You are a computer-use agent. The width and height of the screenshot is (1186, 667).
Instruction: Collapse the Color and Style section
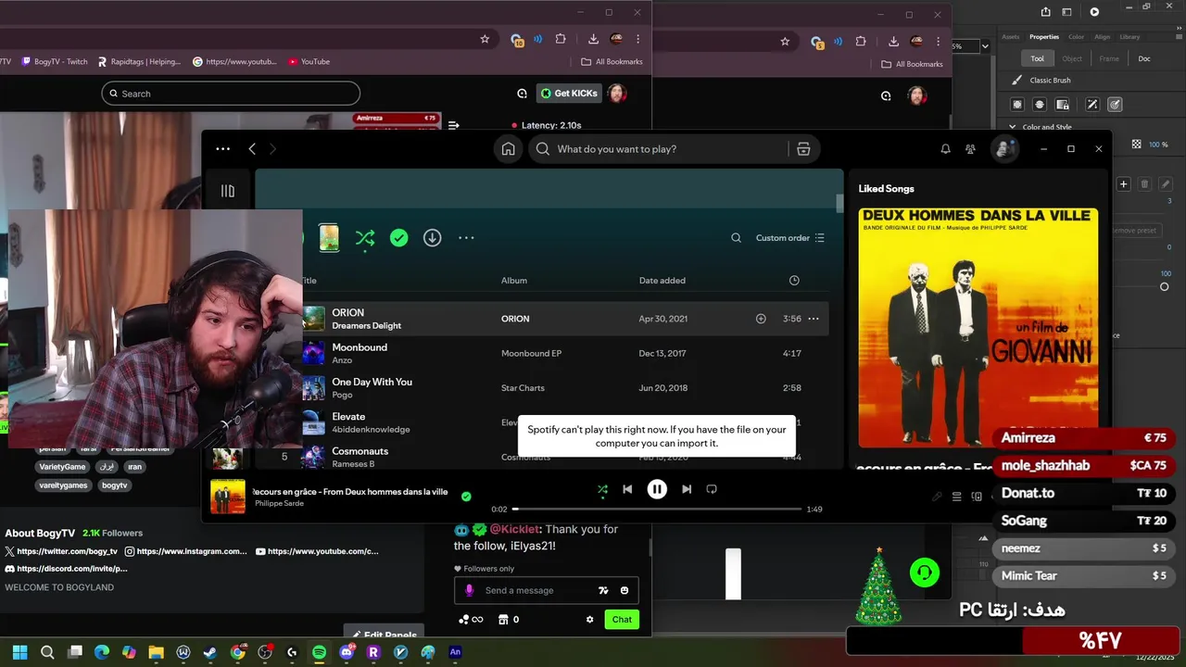pyautogui.click(x=1013, y=127)
